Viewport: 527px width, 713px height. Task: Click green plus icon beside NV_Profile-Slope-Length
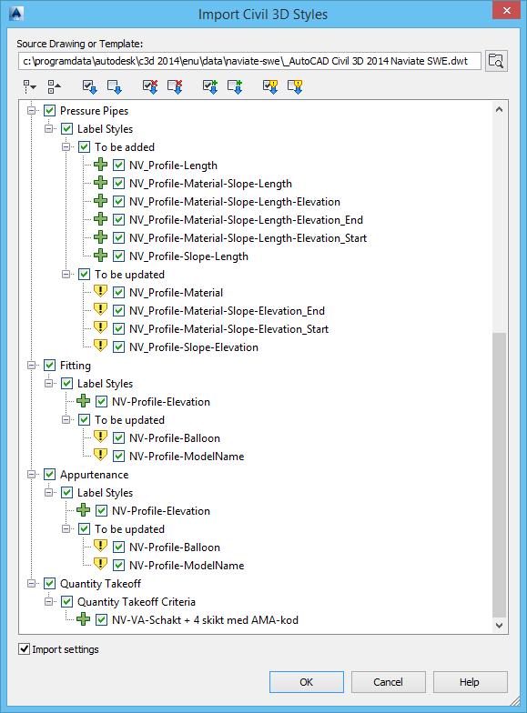[x=100, y=256]
